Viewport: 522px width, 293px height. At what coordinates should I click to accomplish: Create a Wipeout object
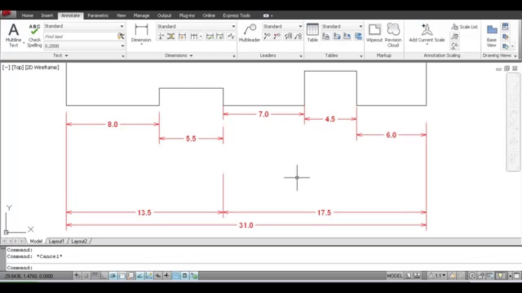(374, 33)
